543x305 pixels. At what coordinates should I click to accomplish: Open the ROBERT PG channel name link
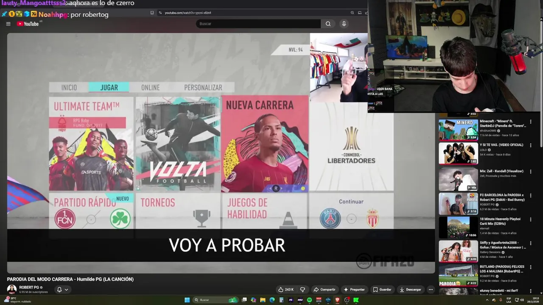click(29, 287)
